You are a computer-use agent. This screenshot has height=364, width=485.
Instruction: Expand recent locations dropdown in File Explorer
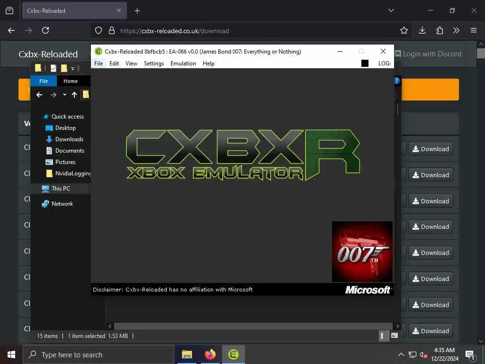[x=64, y=95]
